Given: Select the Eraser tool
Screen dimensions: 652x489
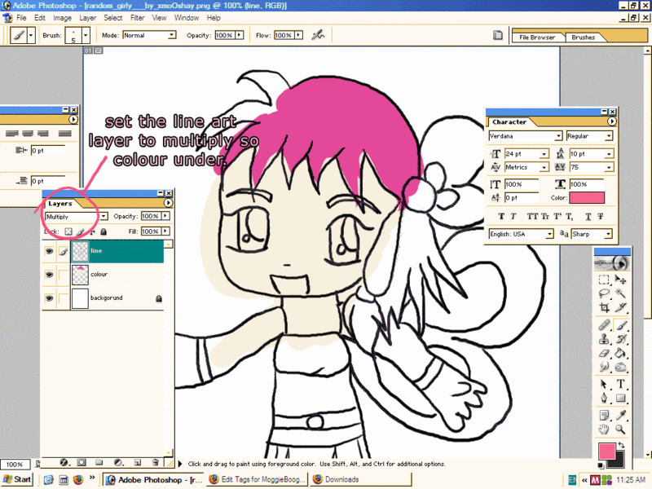Looking at the screenshot, I should (x=604, y=354).
